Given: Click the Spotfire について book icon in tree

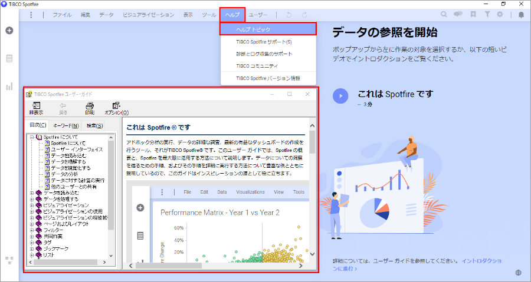Looking at the screenshot, I should click(x=39, y=137).
